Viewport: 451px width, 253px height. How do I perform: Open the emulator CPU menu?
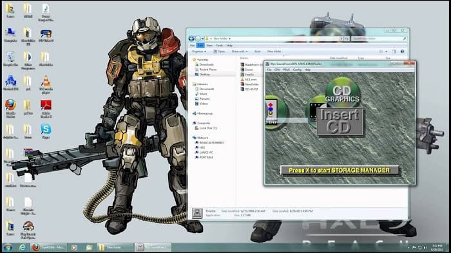[x=277, y=70]
